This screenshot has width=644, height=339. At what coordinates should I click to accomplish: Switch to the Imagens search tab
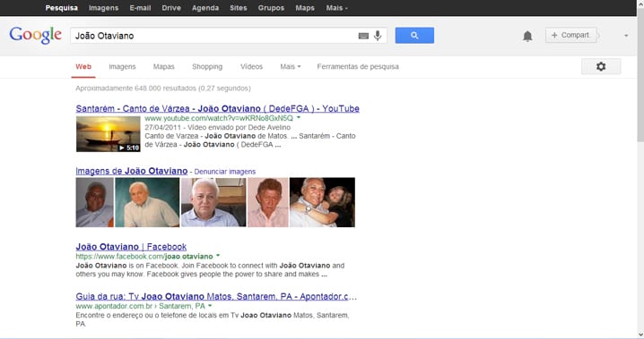pyautogui.click(x=122, y=66)
